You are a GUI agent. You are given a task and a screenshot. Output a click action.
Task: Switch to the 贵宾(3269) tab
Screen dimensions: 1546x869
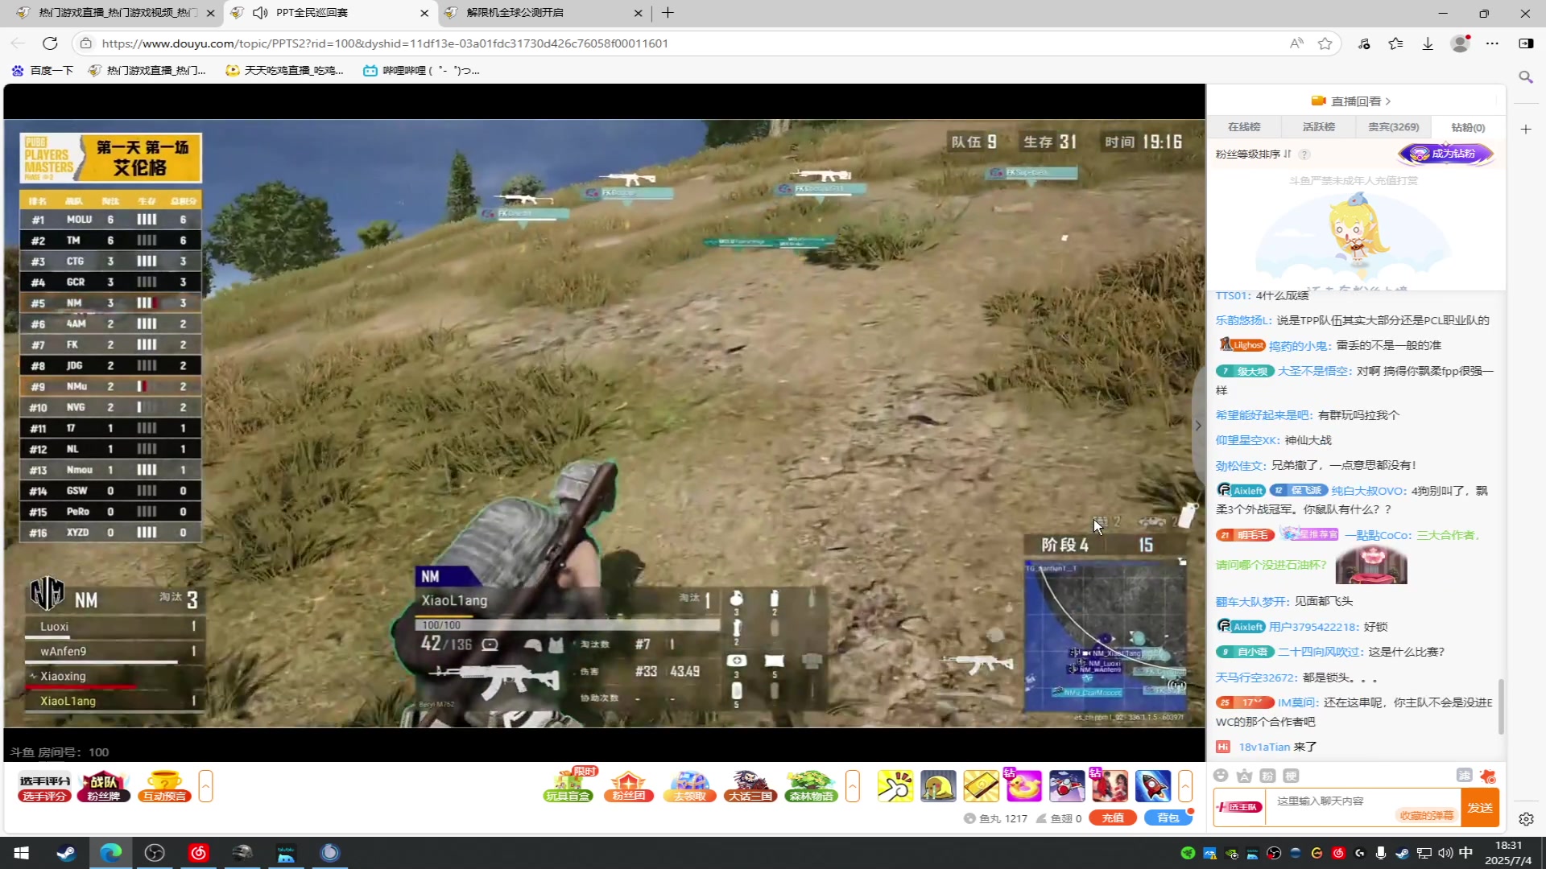[1394, 127]
